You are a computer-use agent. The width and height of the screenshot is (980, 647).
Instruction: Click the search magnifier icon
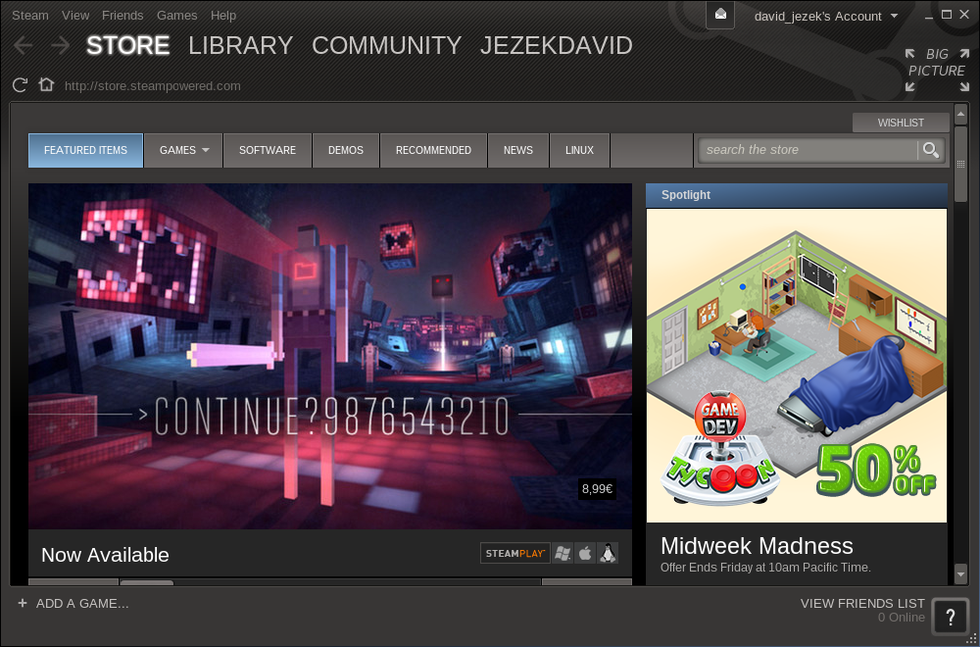point(931,150)
